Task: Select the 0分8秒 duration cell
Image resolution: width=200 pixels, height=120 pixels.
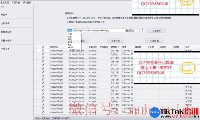Action: coord(116,101)
